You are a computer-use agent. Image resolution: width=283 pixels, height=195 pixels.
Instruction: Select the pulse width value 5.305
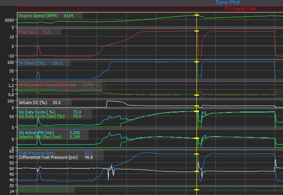click(x=75, y=133)
